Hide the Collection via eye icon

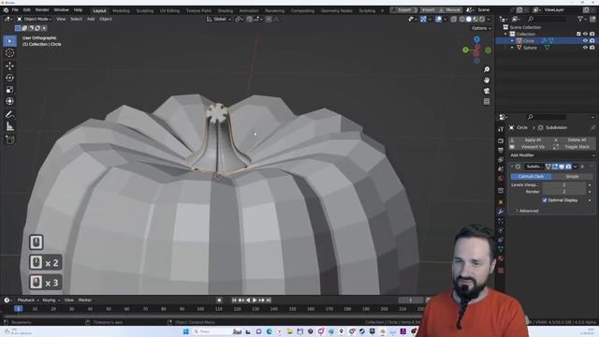585,34
